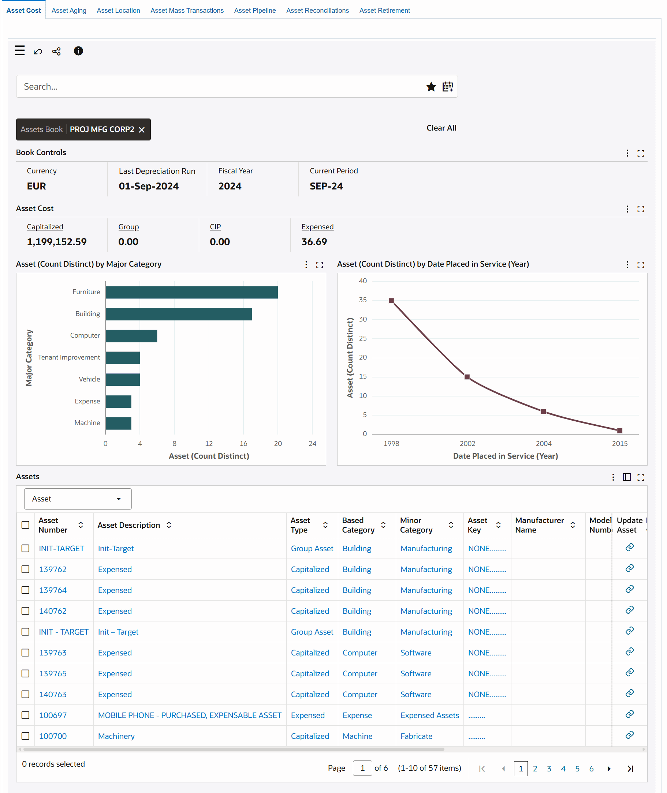Click Update Asset link icon for 100700
667x793 pixels.
pos(629,734)
